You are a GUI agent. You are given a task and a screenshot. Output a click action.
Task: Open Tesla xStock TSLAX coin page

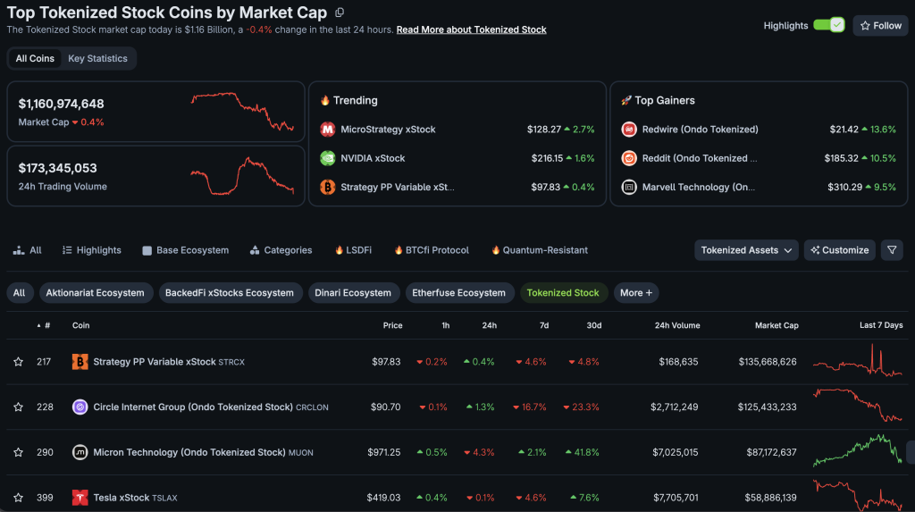[136, 498]
